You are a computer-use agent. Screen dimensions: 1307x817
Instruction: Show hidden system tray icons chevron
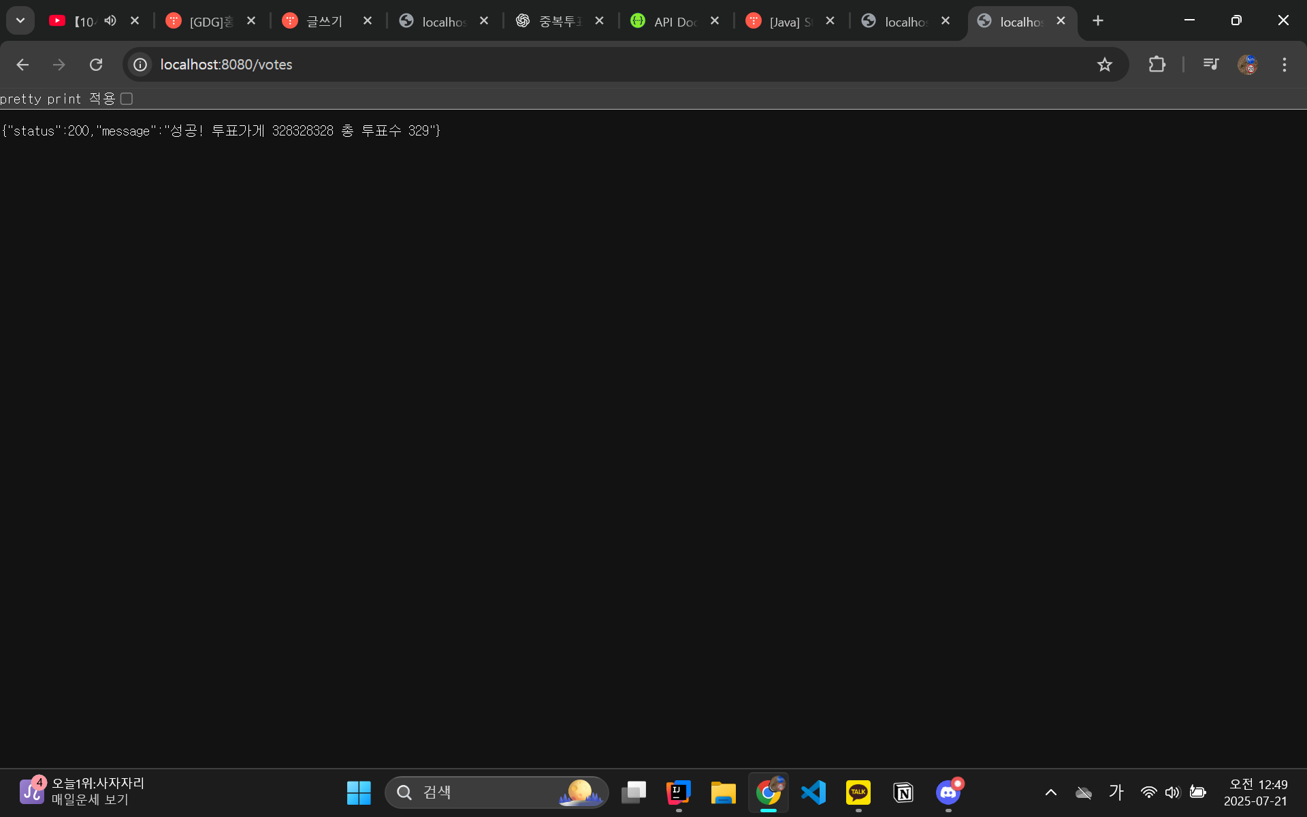1050,792
